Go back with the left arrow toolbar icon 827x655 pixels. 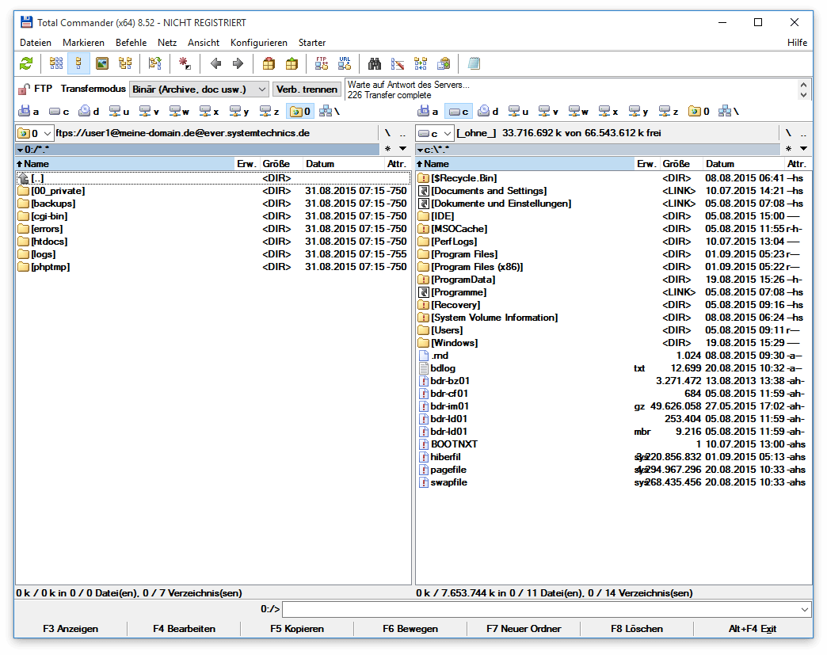tap(215, 64)
